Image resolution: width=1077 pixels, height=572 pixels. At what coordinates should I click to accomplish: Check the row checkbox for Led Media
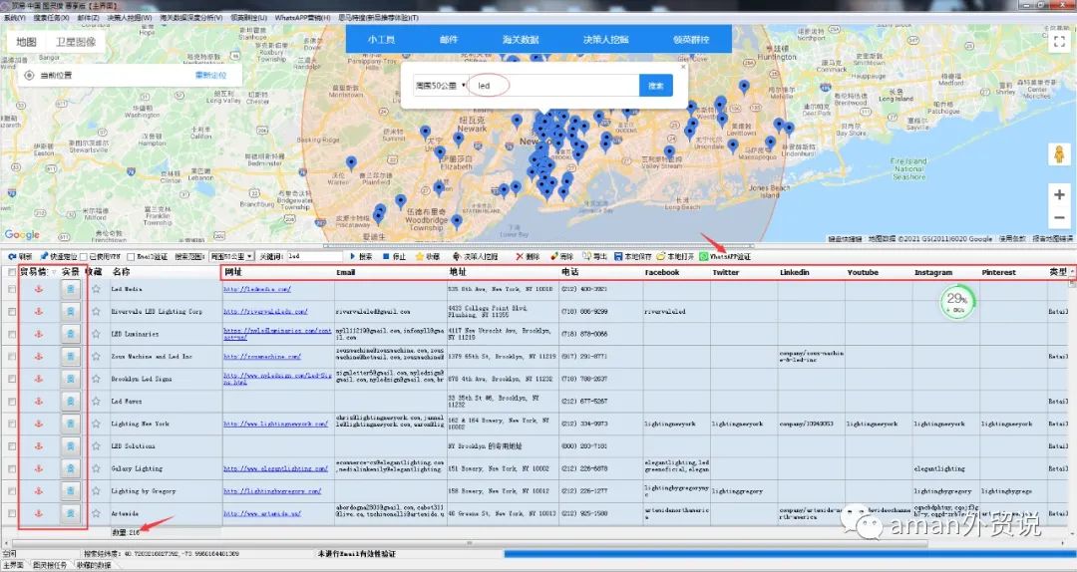click(x=12, y=289)
